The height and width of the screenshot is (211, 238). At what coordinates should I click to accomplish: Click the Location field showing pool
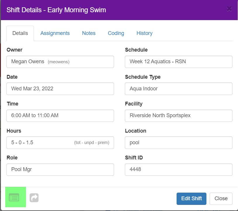point(179,143)
